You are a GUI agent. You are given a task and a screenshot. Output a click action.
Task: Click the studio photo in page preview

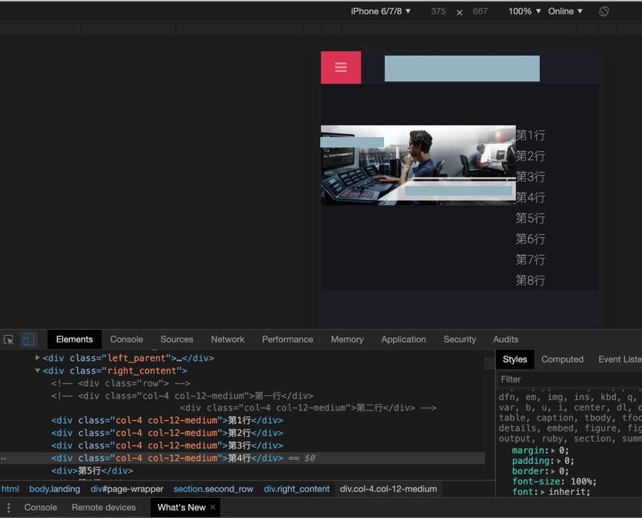[418, 165]
